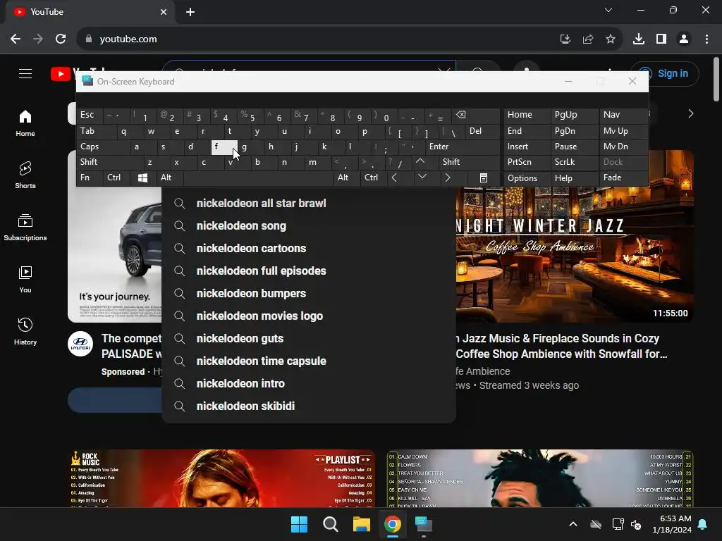
Task: Select suggestion nickelodeon all star brawl
Action: point(309,204)
